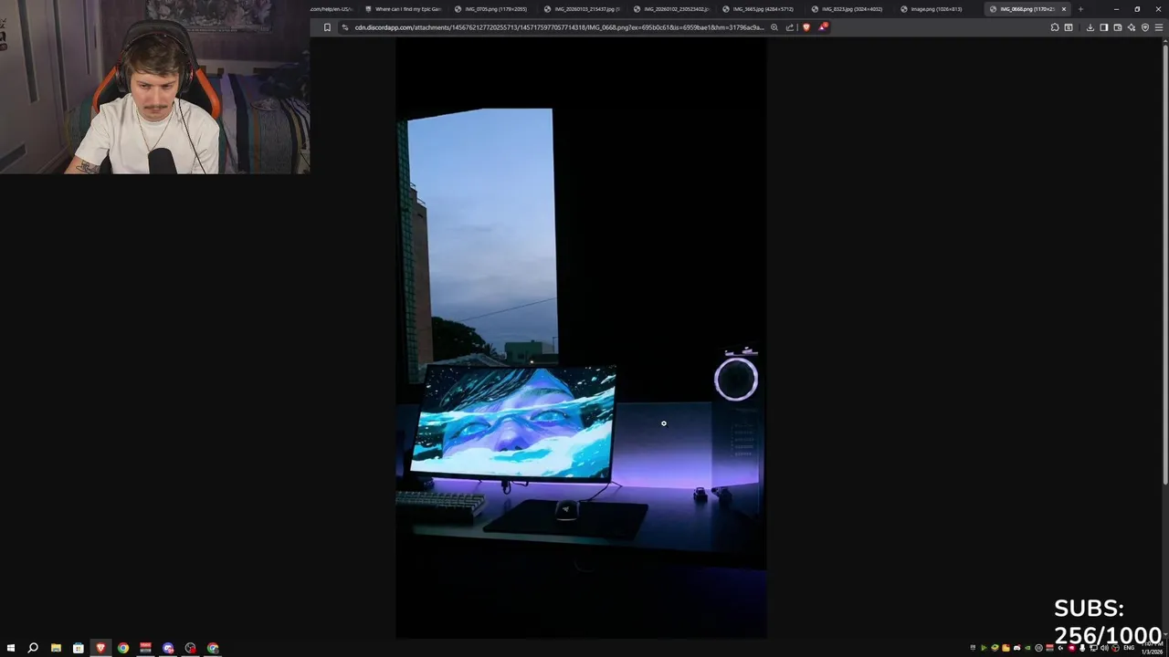The height and width of the screenshot is (657, 1169).
Task: Open the volume speaker tray icon
Action: pyautogui.click(x=1104, y=648)
